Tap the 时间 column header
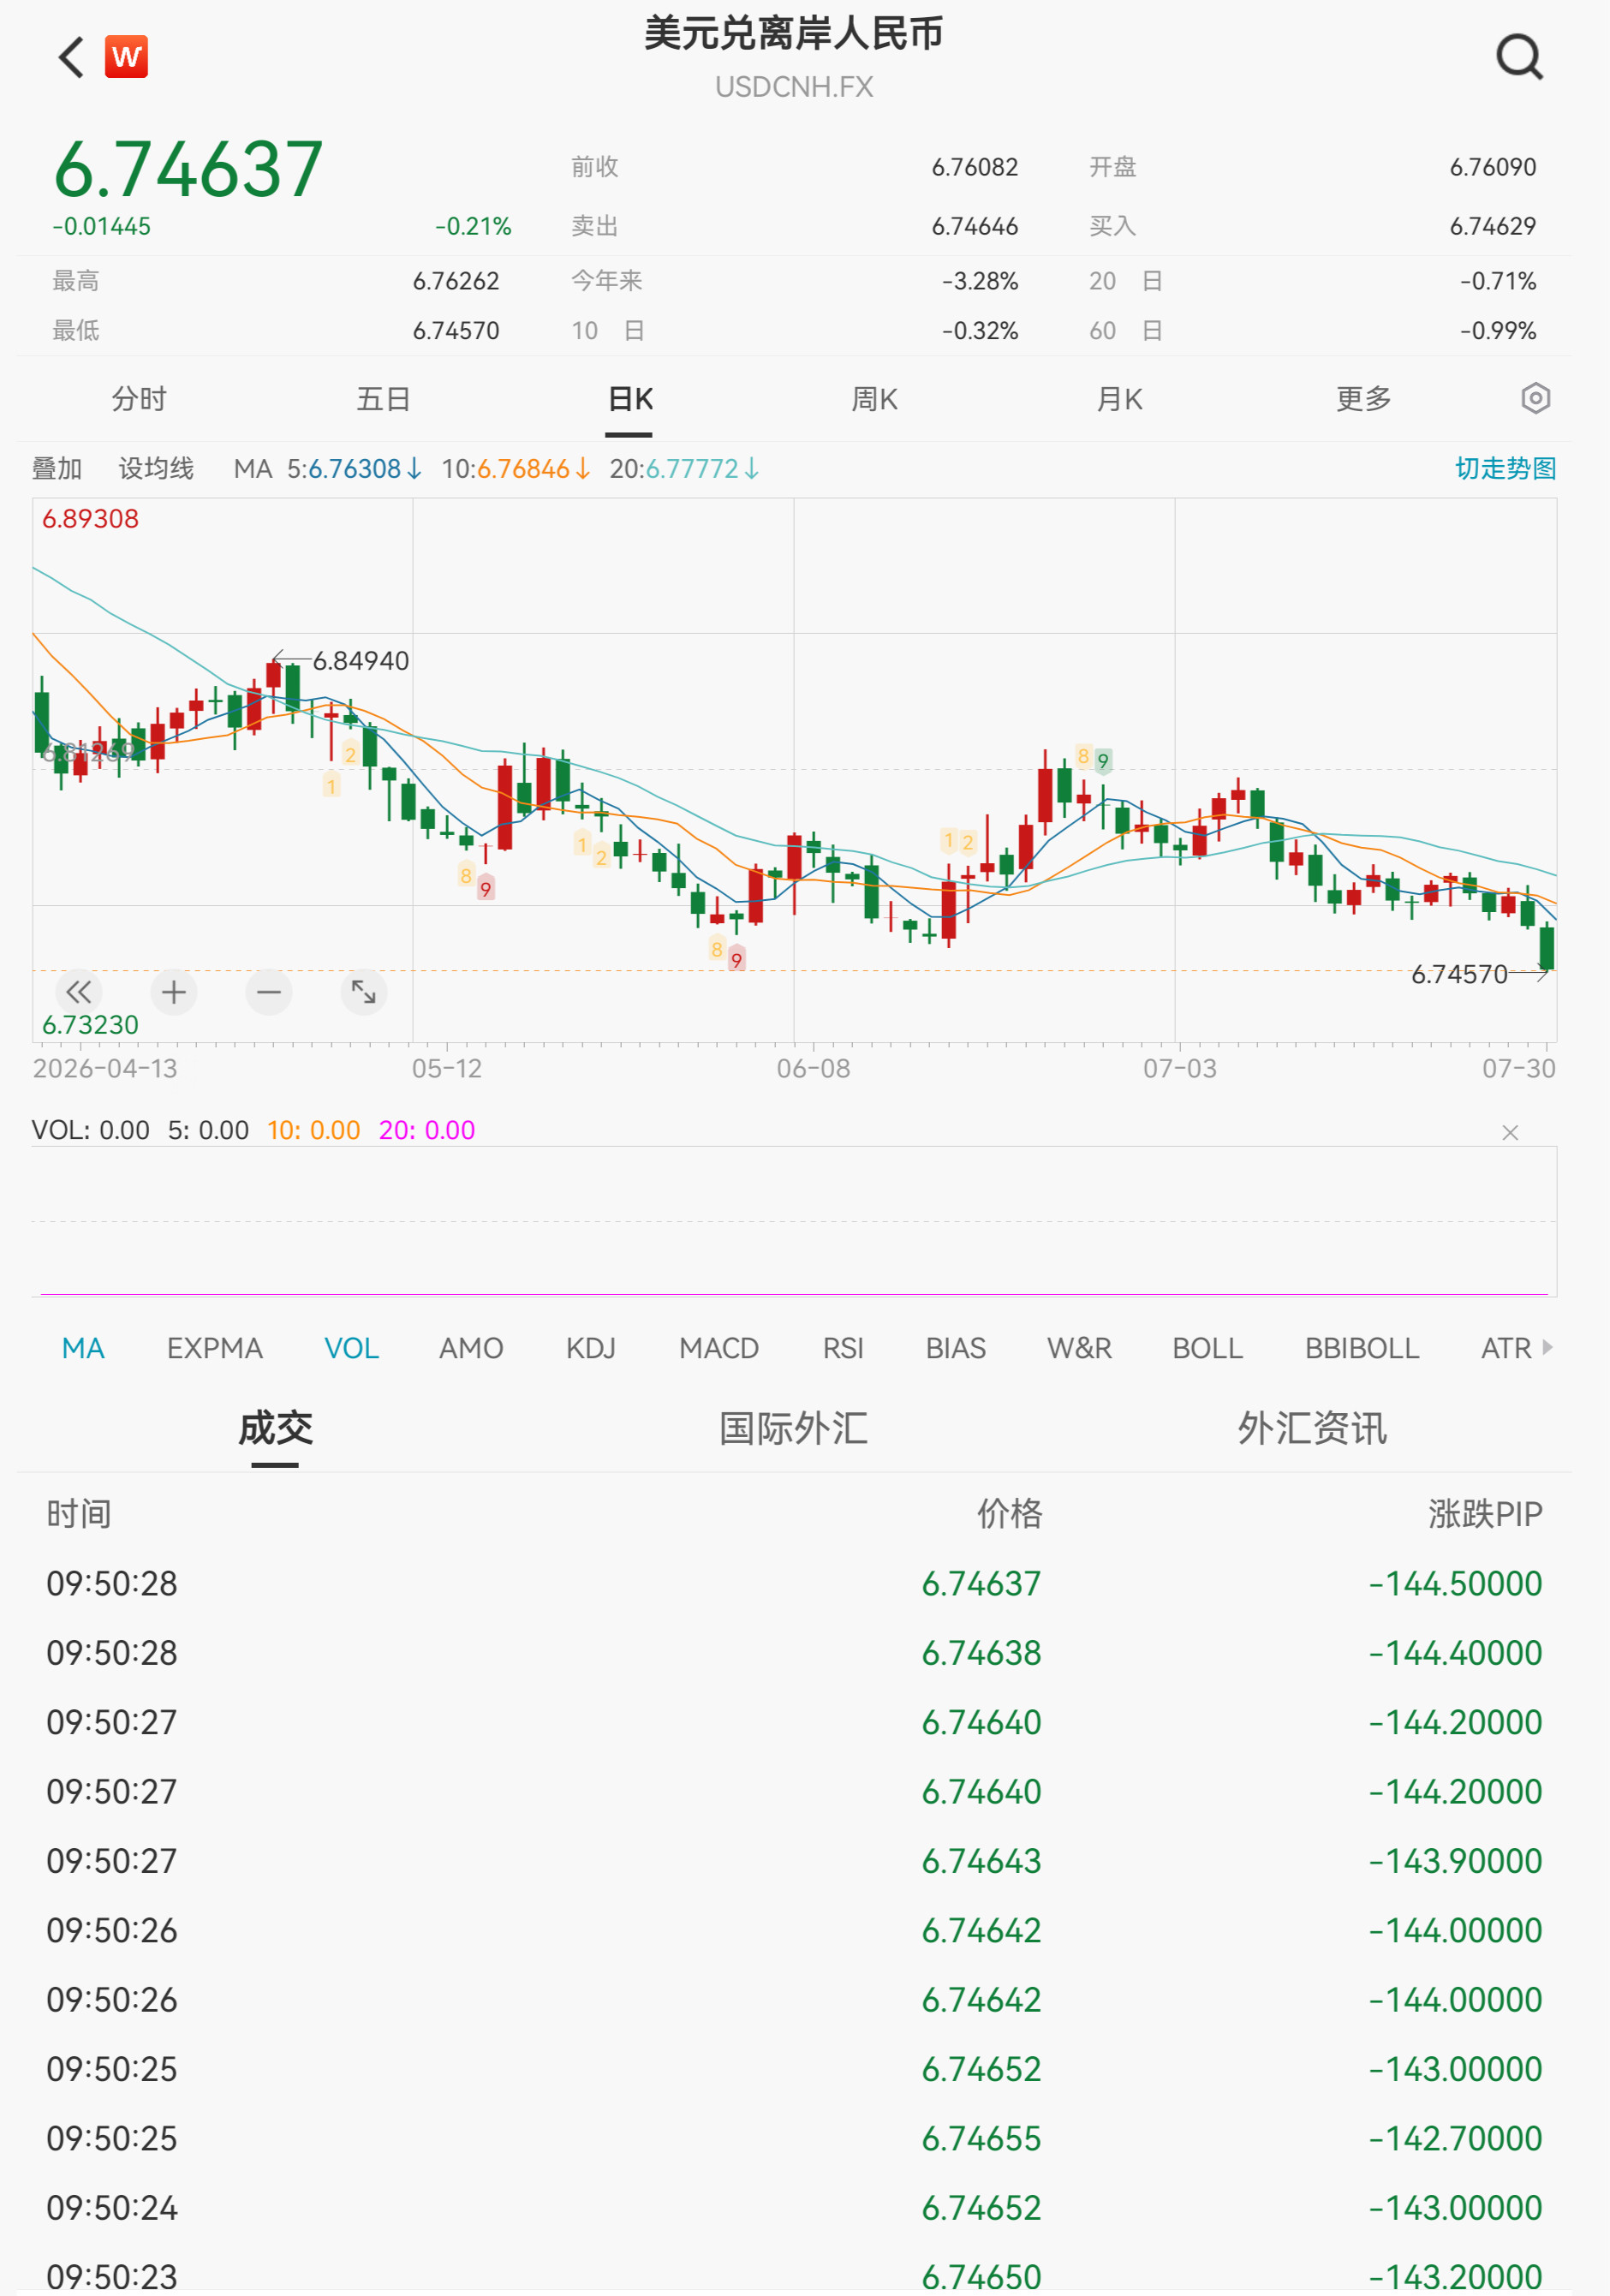 [x=79, y=1513]
